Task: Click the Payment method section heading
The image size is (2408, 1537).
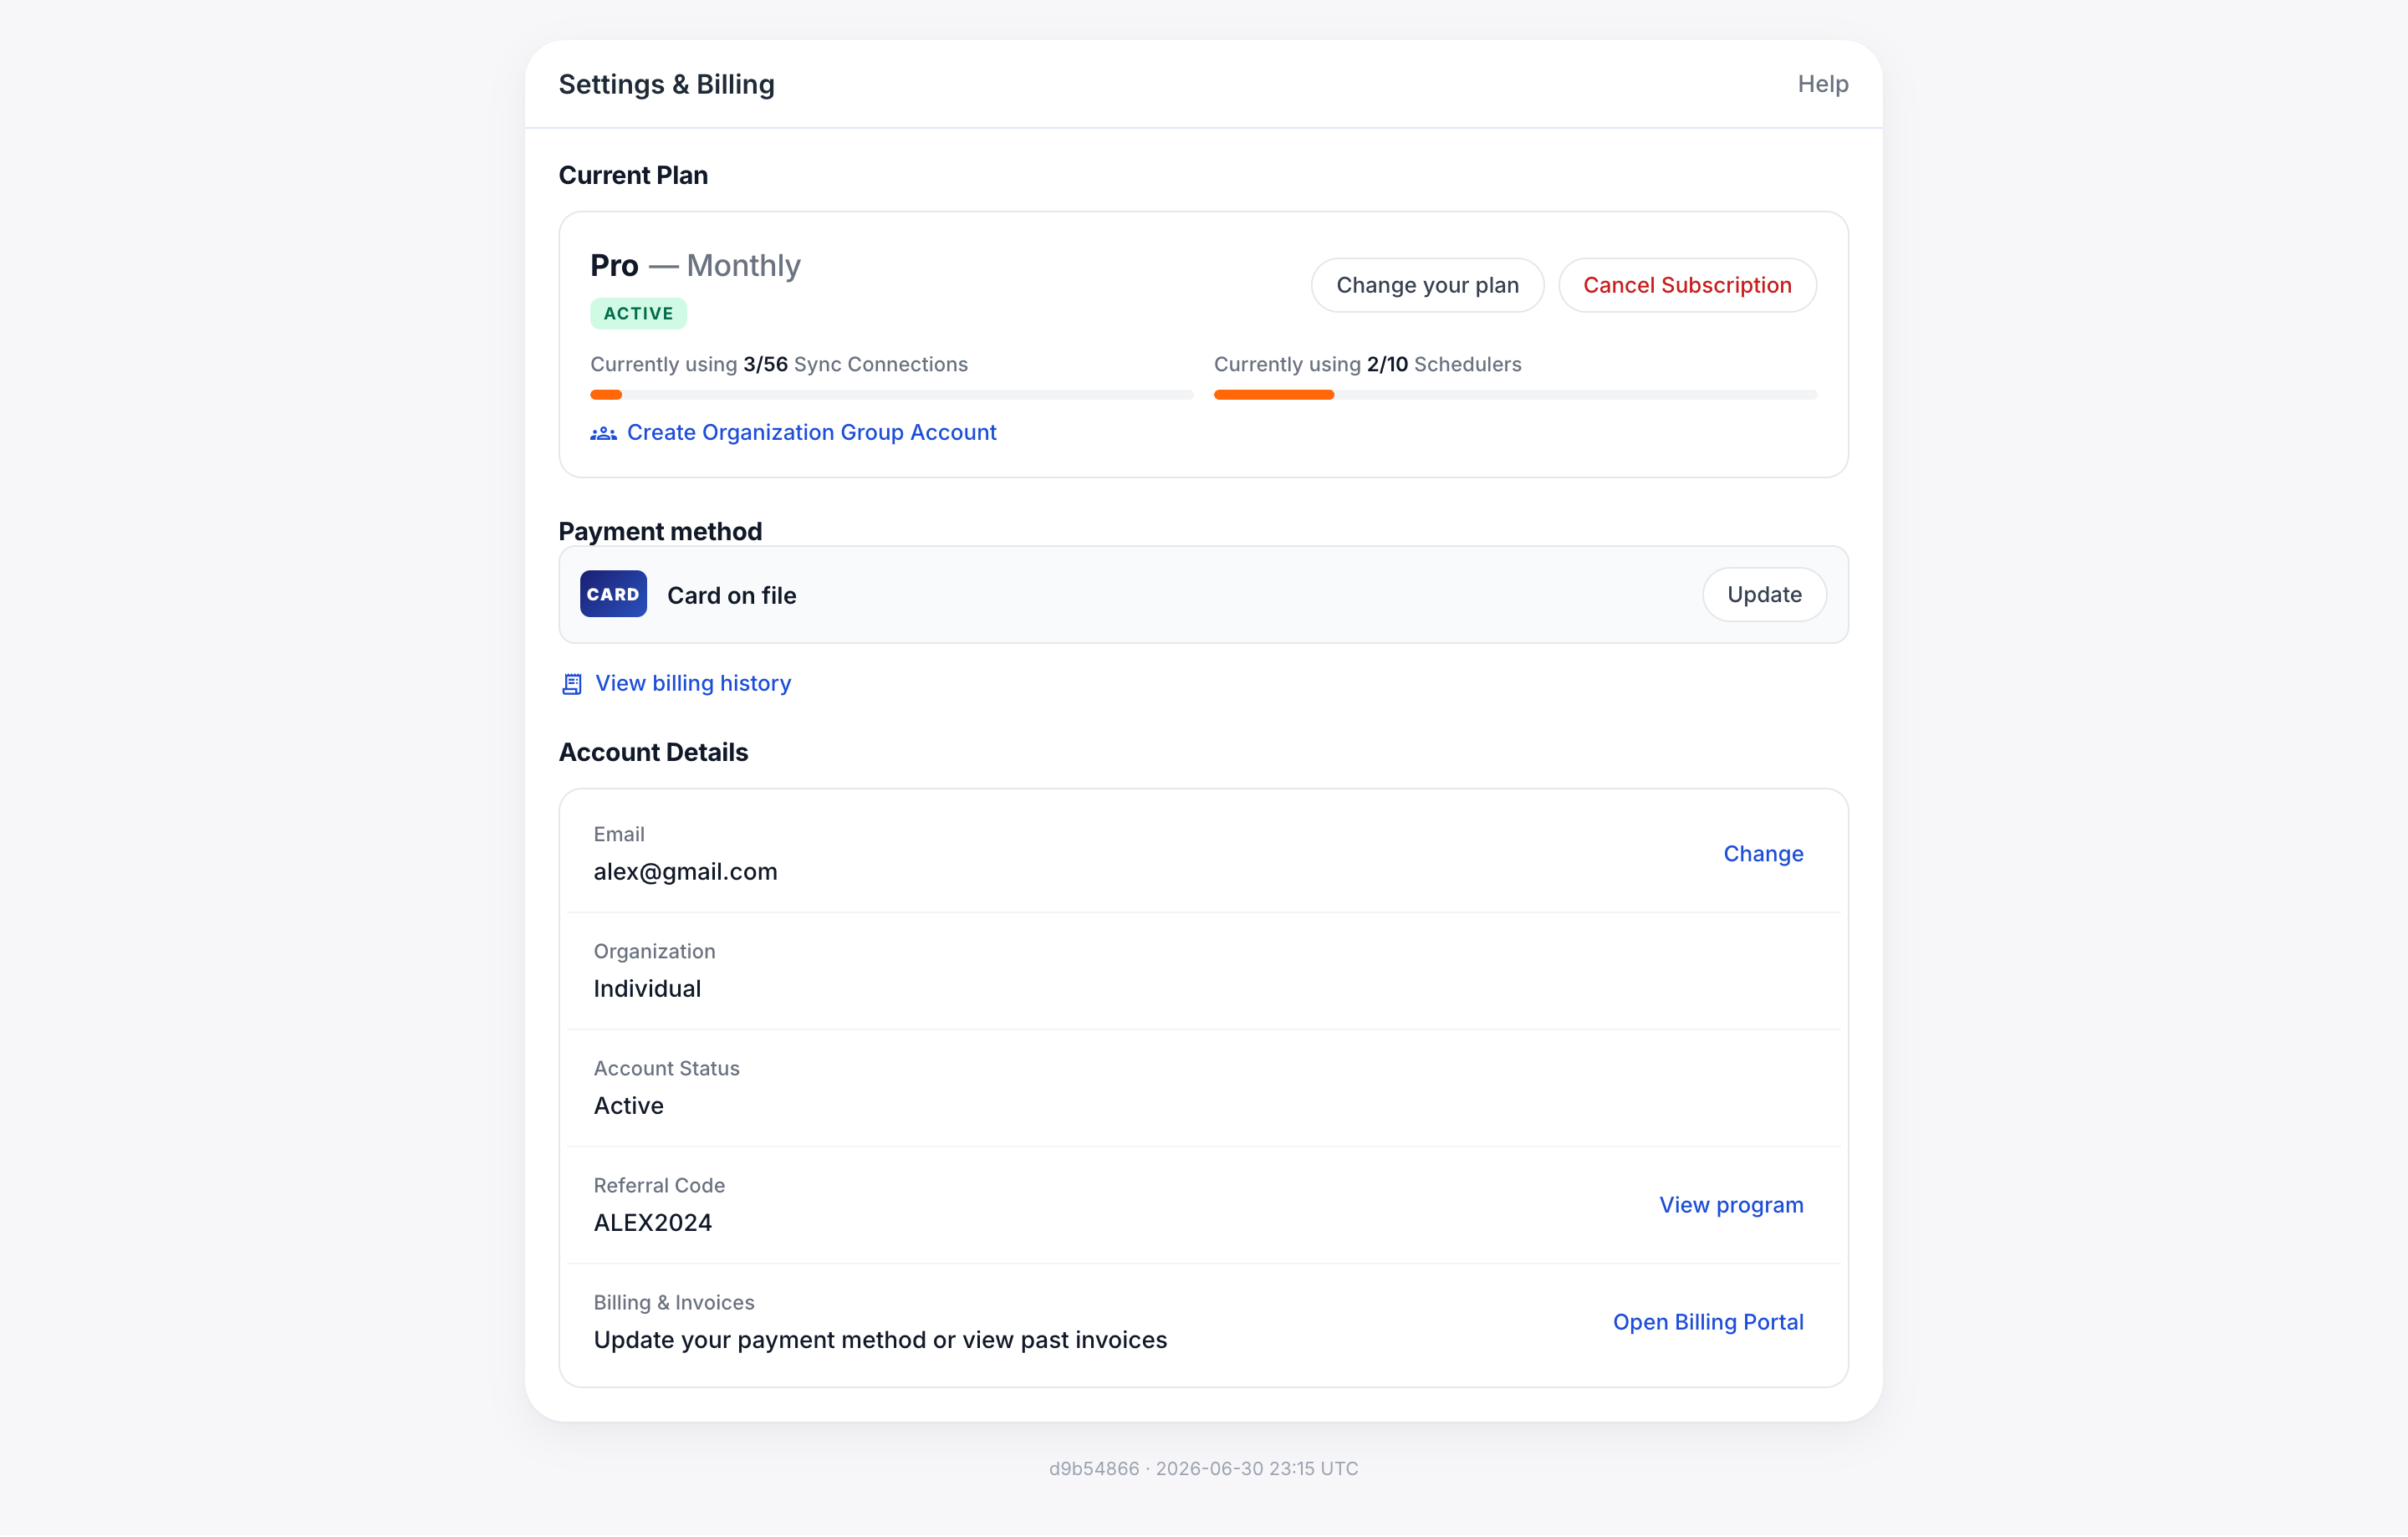Action: pyautogui.click(x=660, y=532)
